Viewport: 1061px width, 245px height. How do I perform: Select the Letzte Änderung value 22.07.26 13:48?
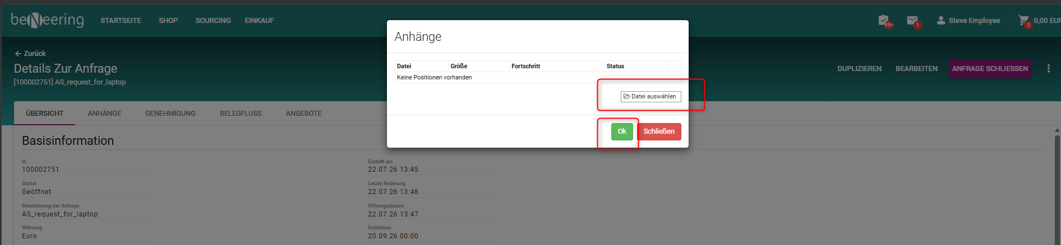393,192
